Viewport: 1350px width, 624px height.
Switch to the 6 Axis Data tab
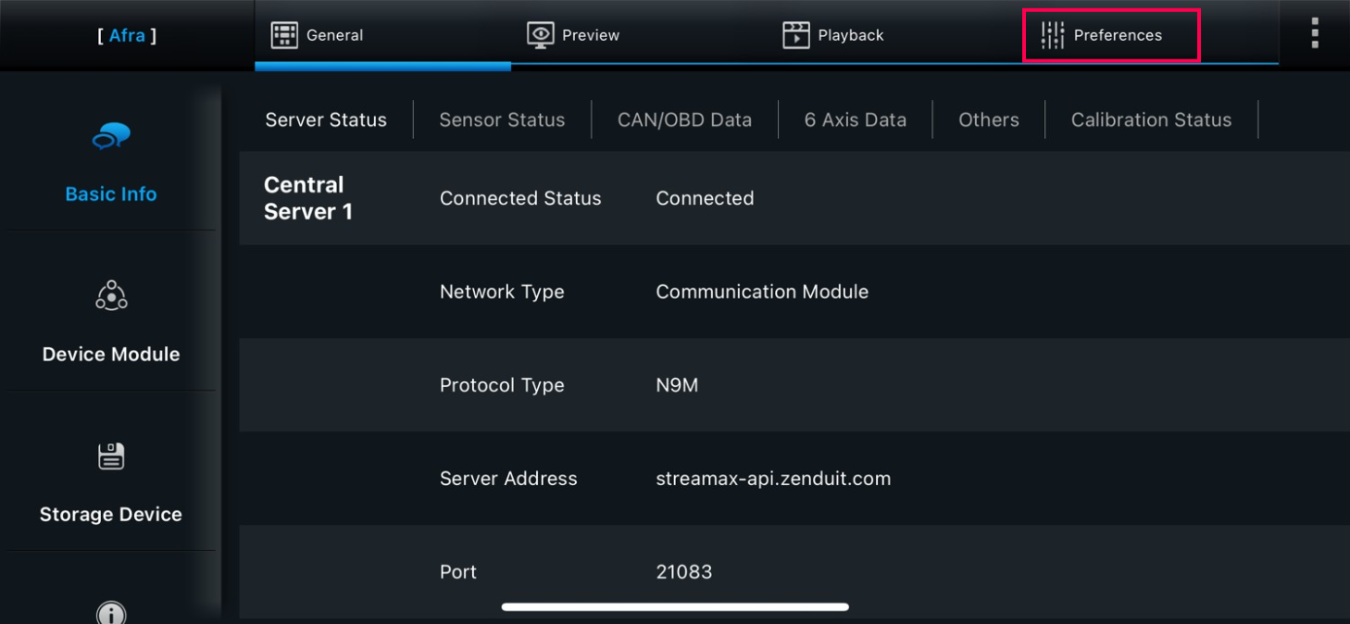click(855, 119)
